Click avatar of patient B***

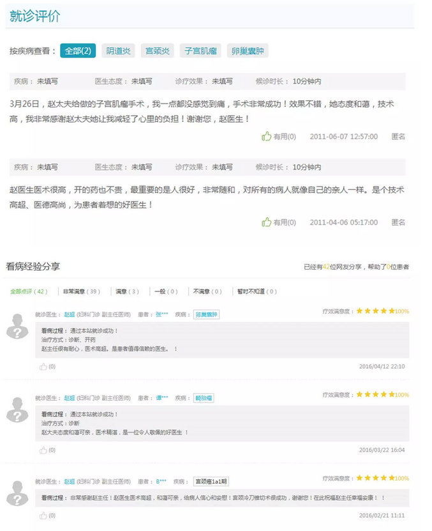click(17, 493)
